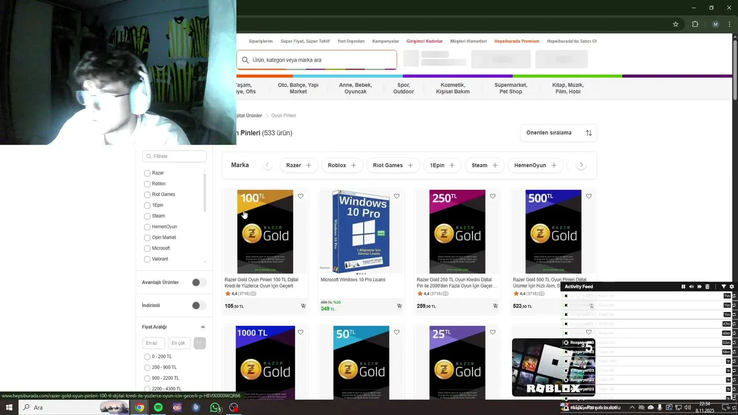Open Hepsiburada Premium menu link

point(517,41)
